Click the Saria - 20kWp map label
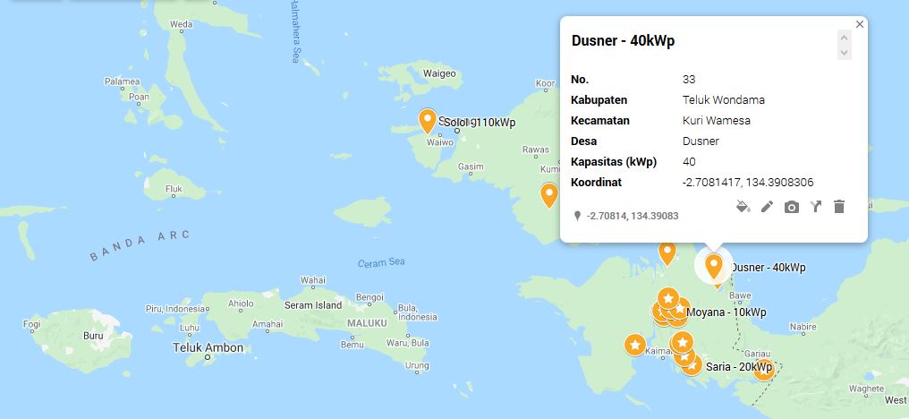Viewport: 909px width, 419px height. click(x=738, y=367)
